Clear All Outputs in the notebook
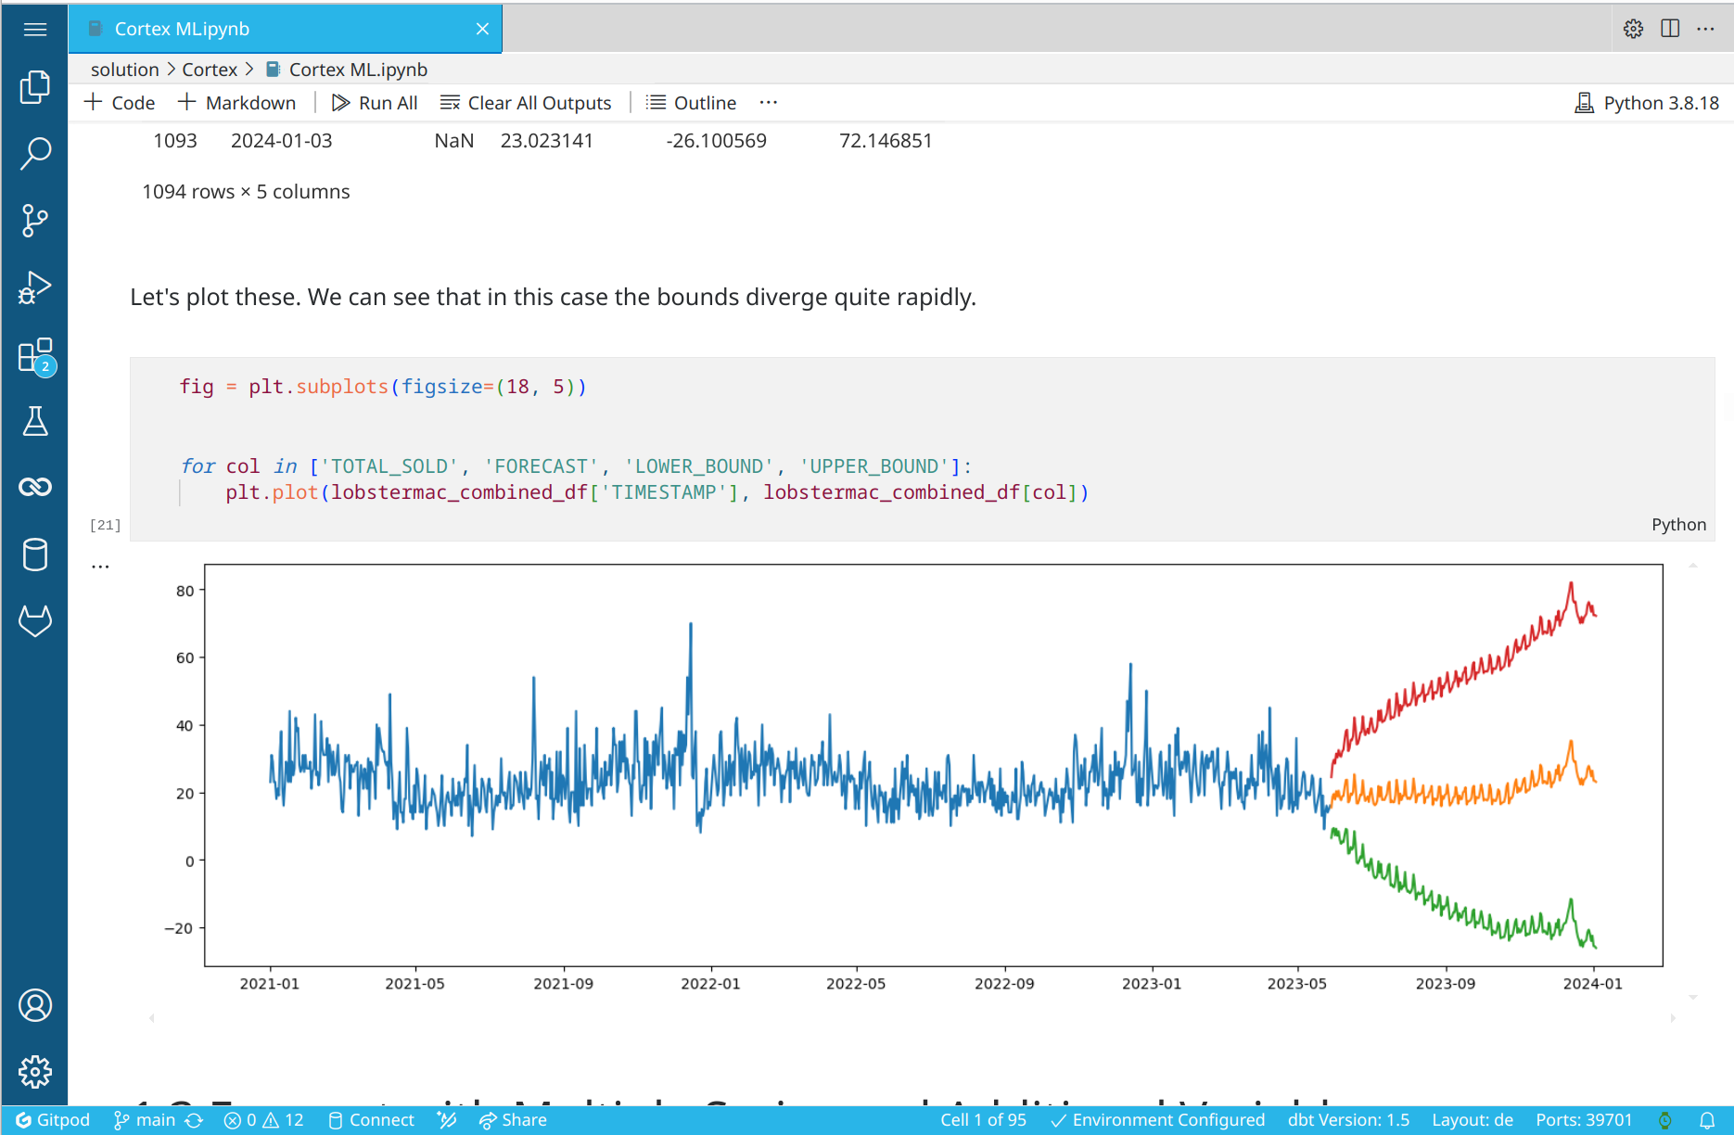 click(x=526, y=102)
